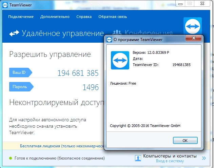Click the version text 12.0.83369 P
This screenshot has width=214, height=168.
158,52
